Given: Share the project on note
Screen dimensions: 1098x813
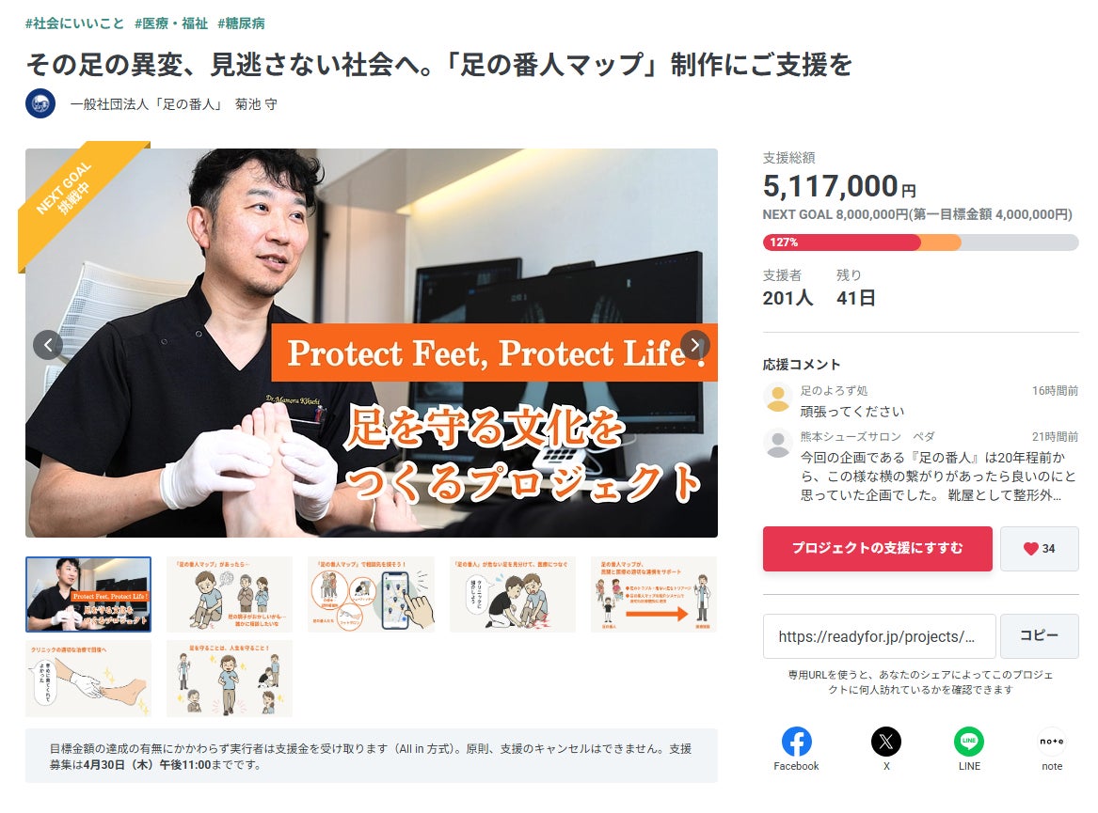Looking at the screenshot, I should pyautogui.click(x=1052, y=749).
